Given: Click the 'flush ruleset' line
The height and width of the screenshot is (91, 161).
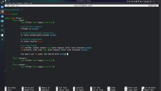Looking at the screenshot, I should coord(11,14).
